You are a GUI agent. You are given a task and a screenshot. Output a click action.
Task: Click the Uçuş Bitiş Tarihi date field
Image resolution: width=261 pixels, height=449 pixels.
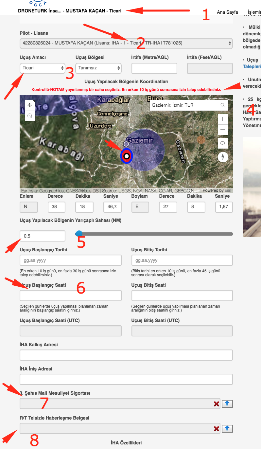coord(182,260)
